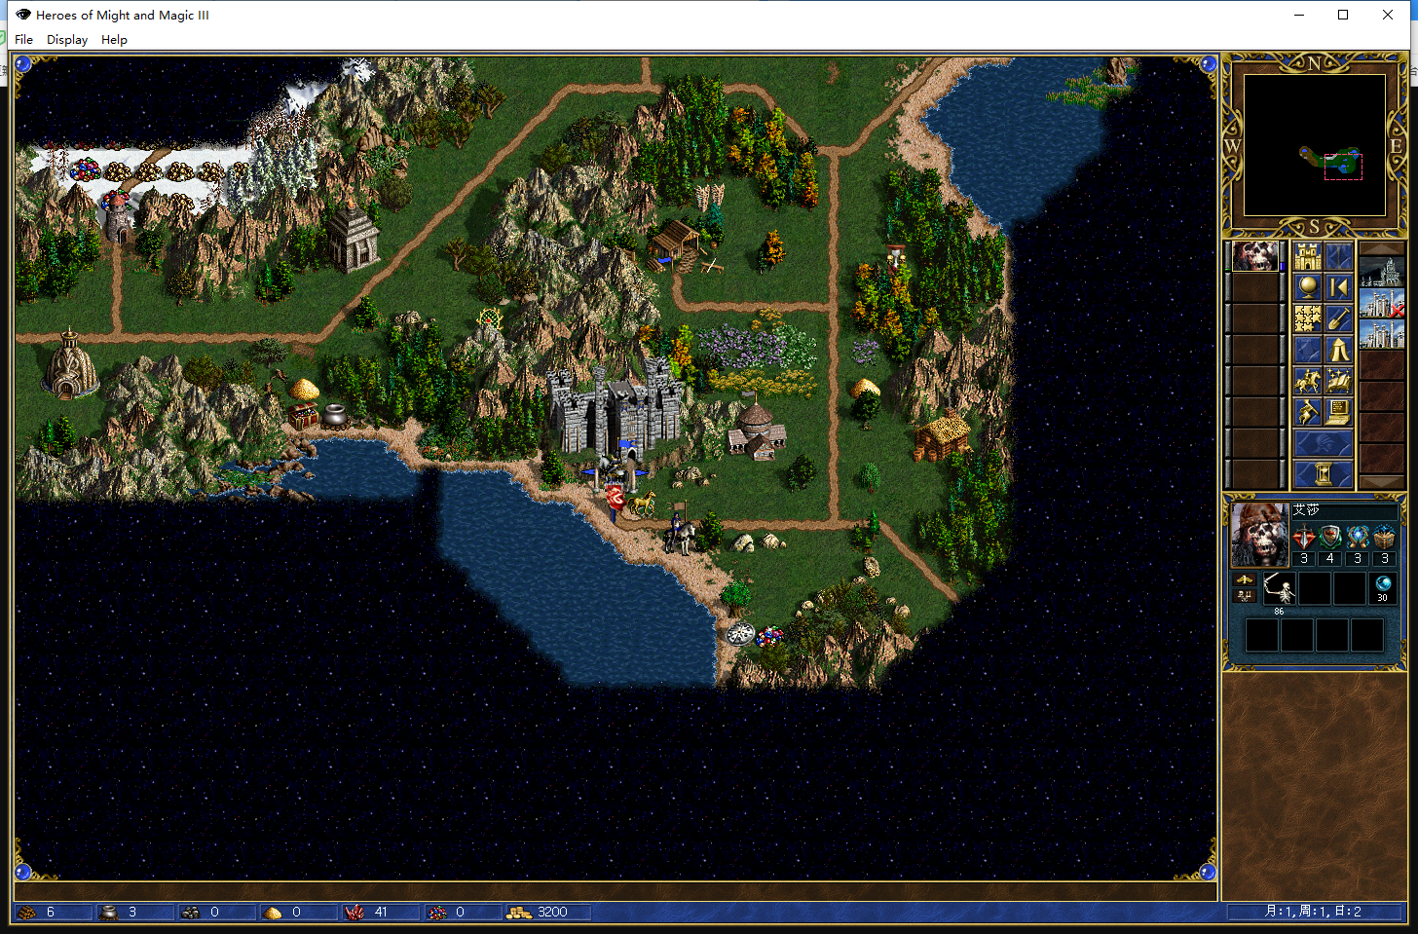End turn with the hourglass button
Screen dimensions: 1418x934
point(1323,474)
